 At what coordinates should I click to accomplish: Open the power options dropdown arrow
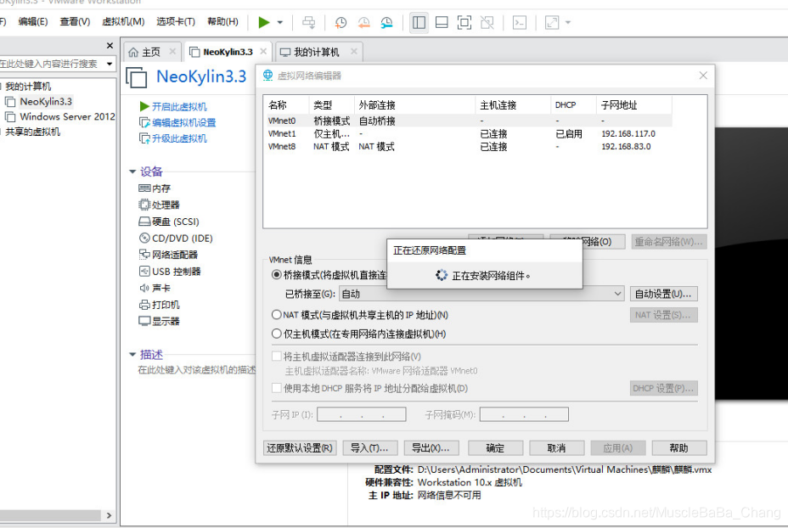(280, 23)
